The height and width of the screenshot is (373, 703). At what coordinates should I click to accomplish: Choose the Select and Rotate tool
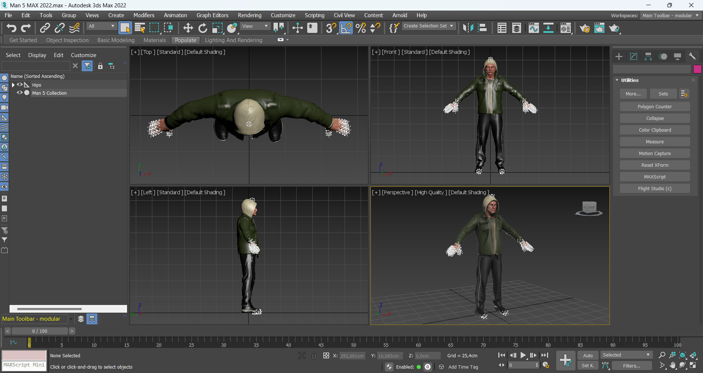tap(202, 28)
